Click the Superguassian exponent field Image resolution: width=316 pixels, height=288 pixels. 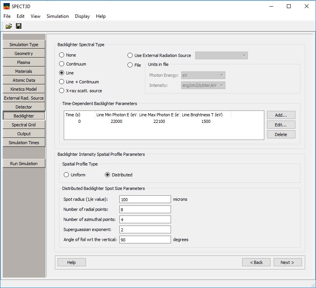145,229
